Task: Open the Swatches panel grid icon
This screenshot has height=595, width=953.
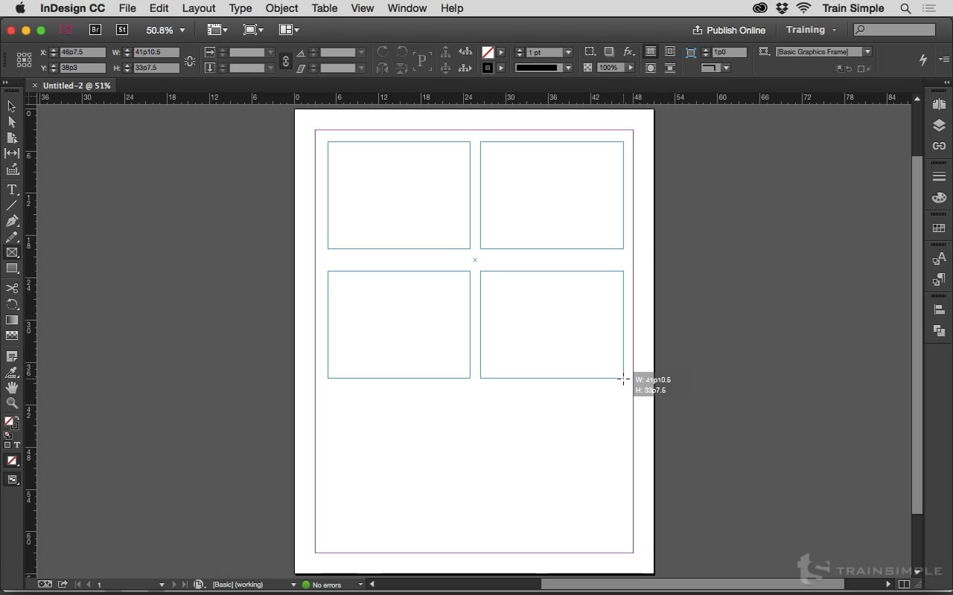Action: coord(939,228)
